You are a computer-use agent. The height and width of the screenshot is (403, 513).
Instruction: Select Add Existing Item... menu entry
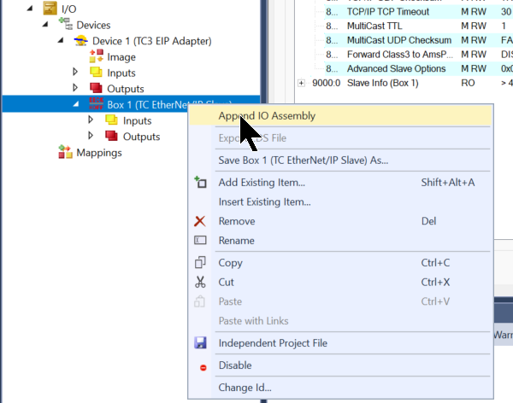tap(262, 183)
